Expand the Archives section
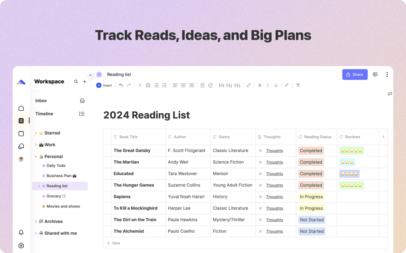Image resolution: width=406 pixels, height=253 pixels. pos(36,221)
